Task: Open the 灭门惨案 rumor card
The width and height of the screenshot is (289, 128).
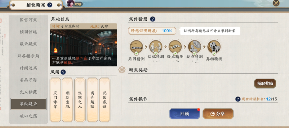Action: (55, 100)
